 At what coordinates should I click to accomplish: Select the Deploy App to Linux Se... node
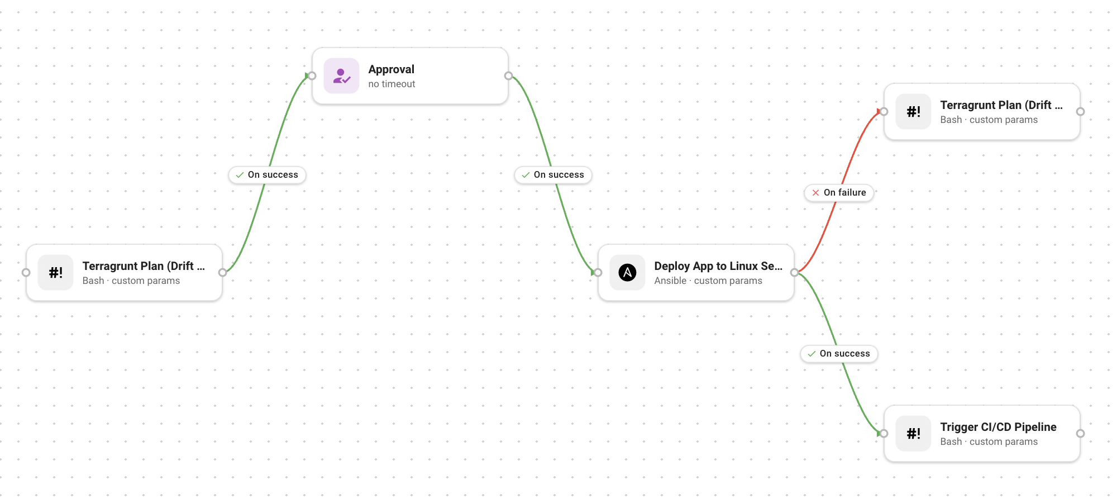[696, 273]
